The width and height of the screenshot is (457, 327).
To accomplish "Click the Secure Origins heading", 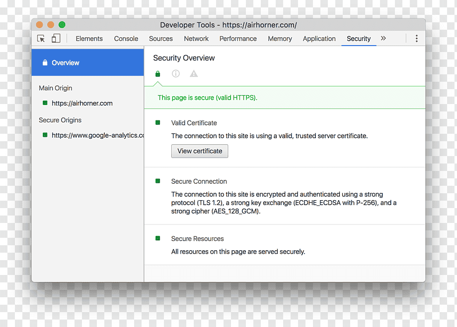I will pyautogui.click(x=60, y=120).
